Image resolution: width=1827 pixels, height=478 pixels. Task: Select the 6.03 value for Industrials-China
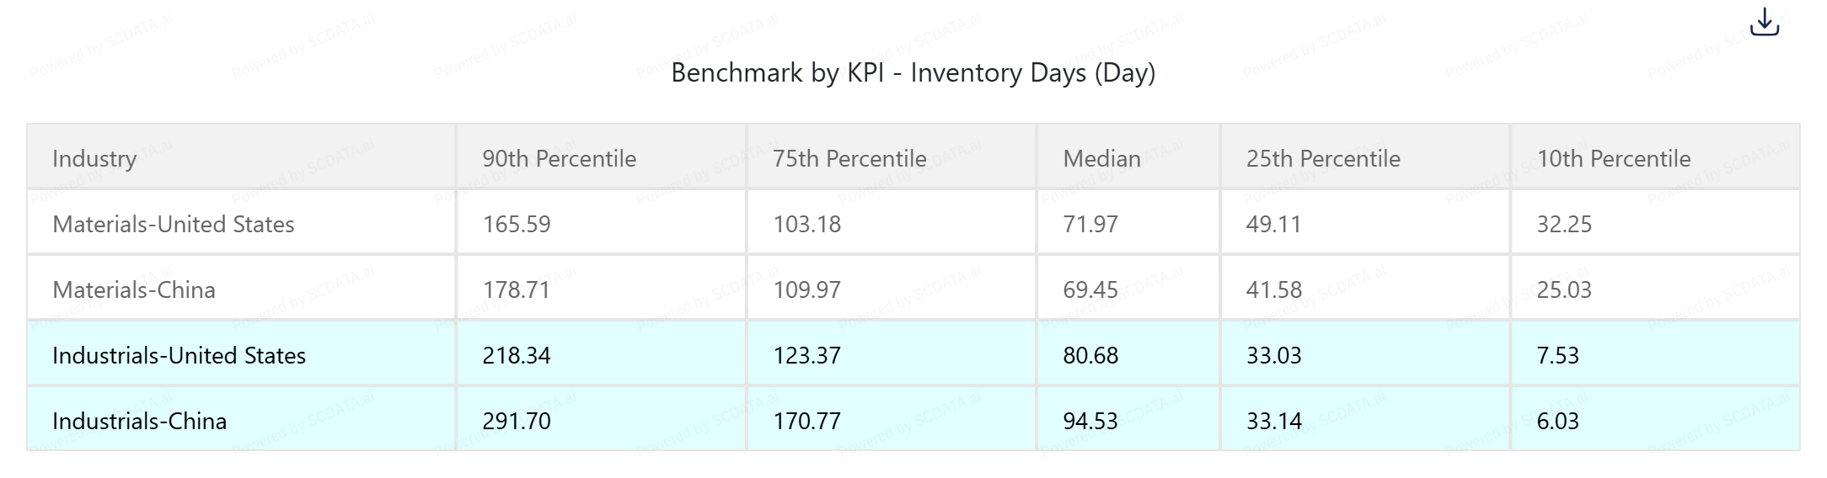pos(1557,421)
